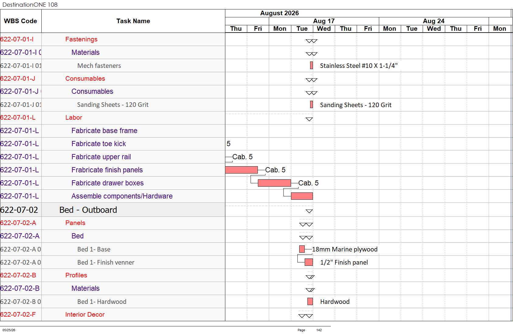The height and width of the screenshot is (334, 513).
Task: Select the Fabricate toe kick task
Action: pos(99,144)
